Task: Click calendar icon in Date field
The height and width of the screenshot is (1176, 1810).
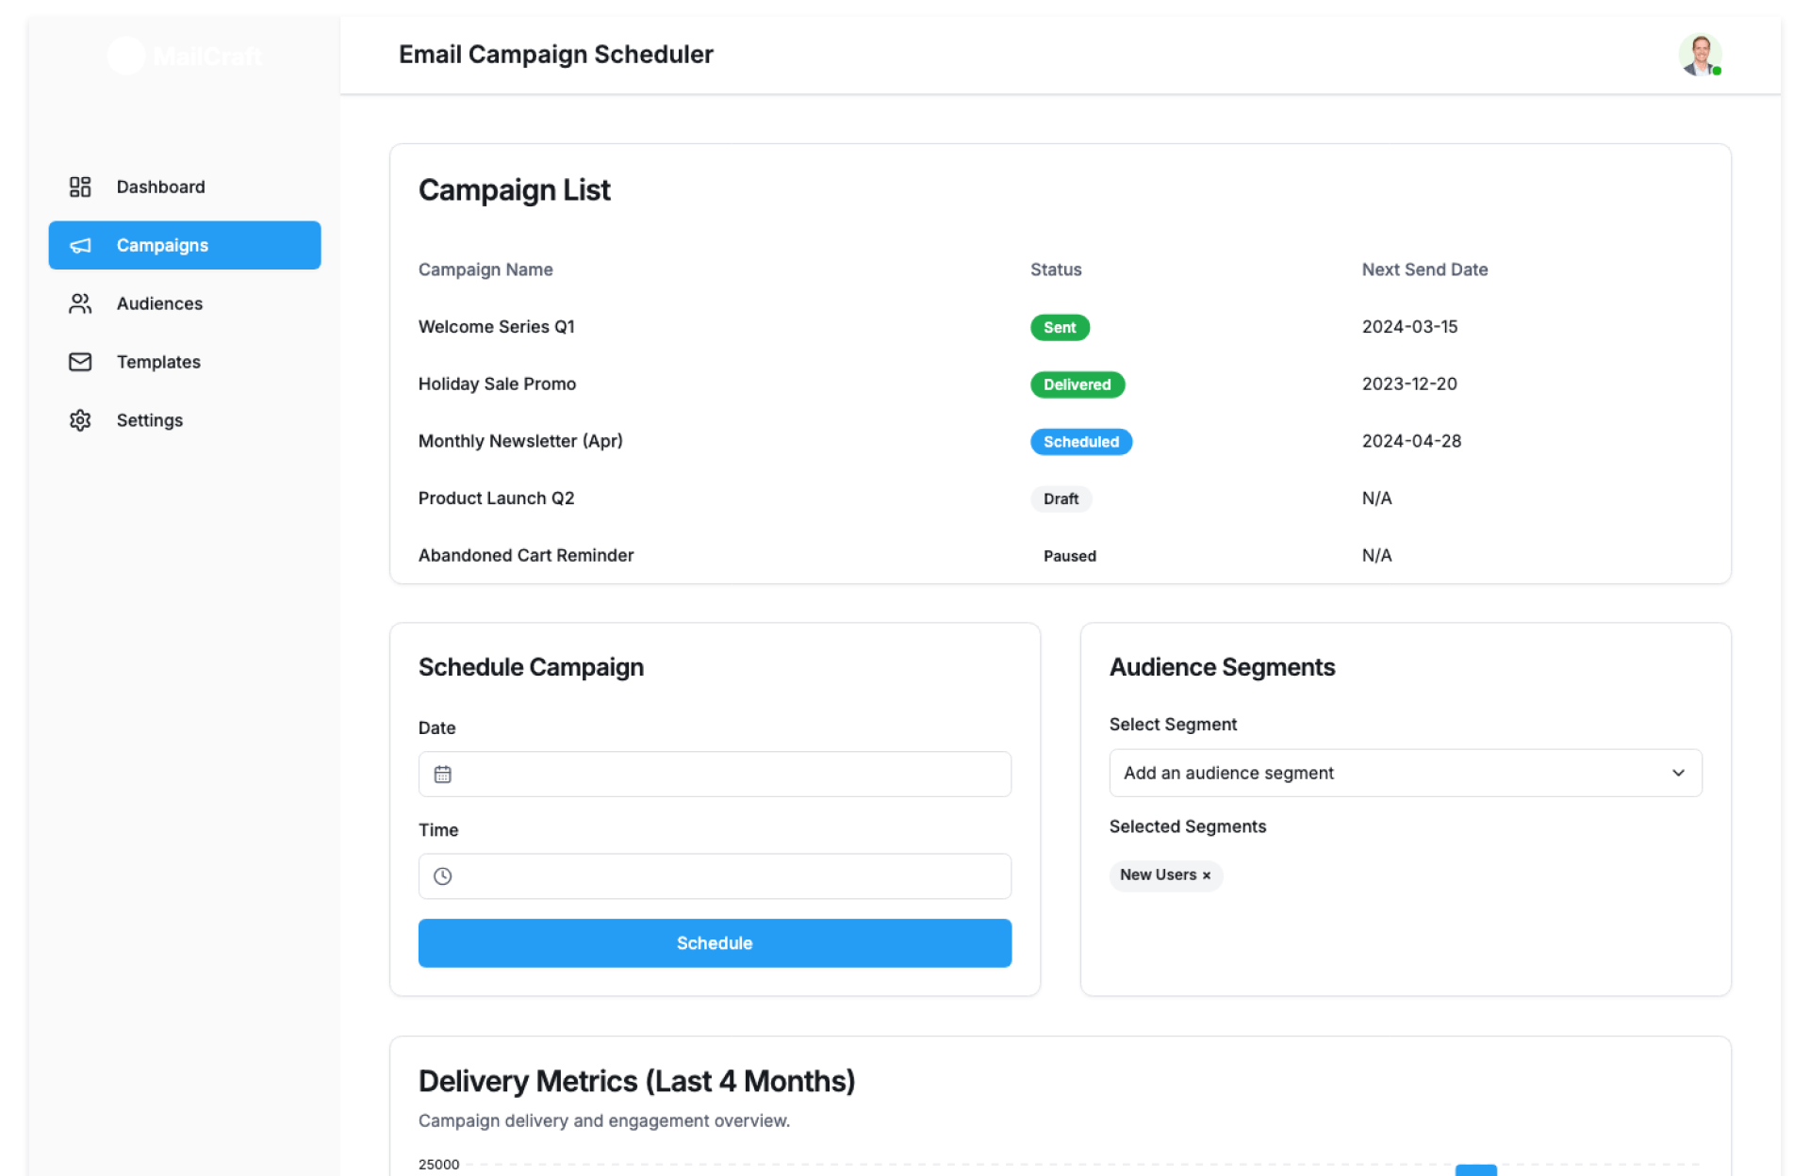Action: [x=442, y=775]
